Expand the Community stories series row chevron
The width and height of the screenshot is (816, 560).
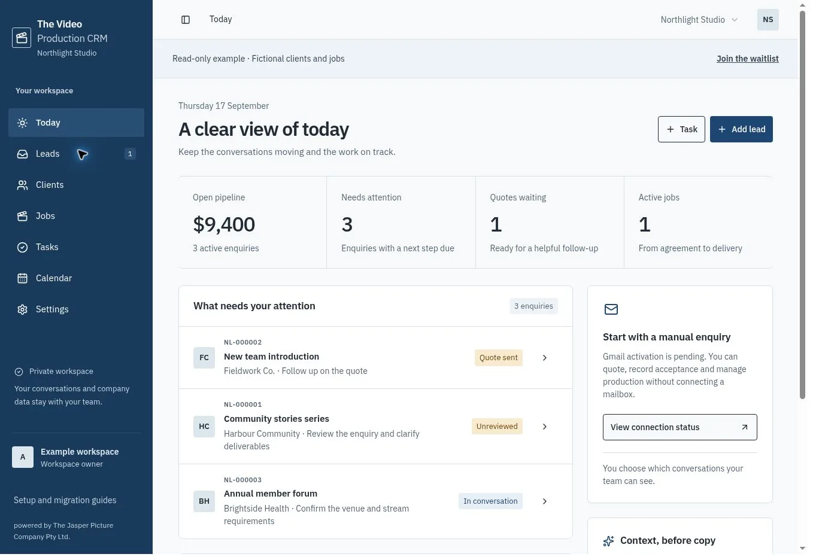pos(545,427)
